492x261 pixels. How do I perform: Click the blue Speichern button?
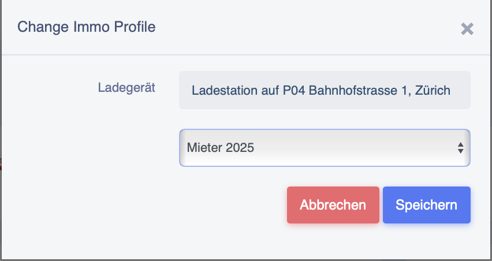[x=426, y=205]
